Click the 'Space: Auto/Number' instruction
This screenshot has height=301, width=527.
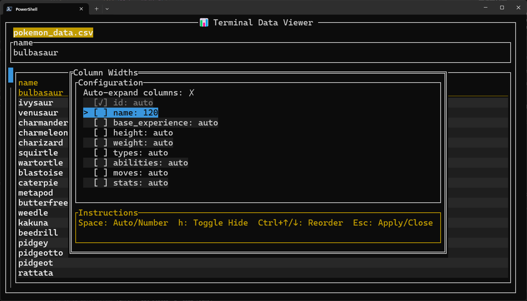point(123,223)
